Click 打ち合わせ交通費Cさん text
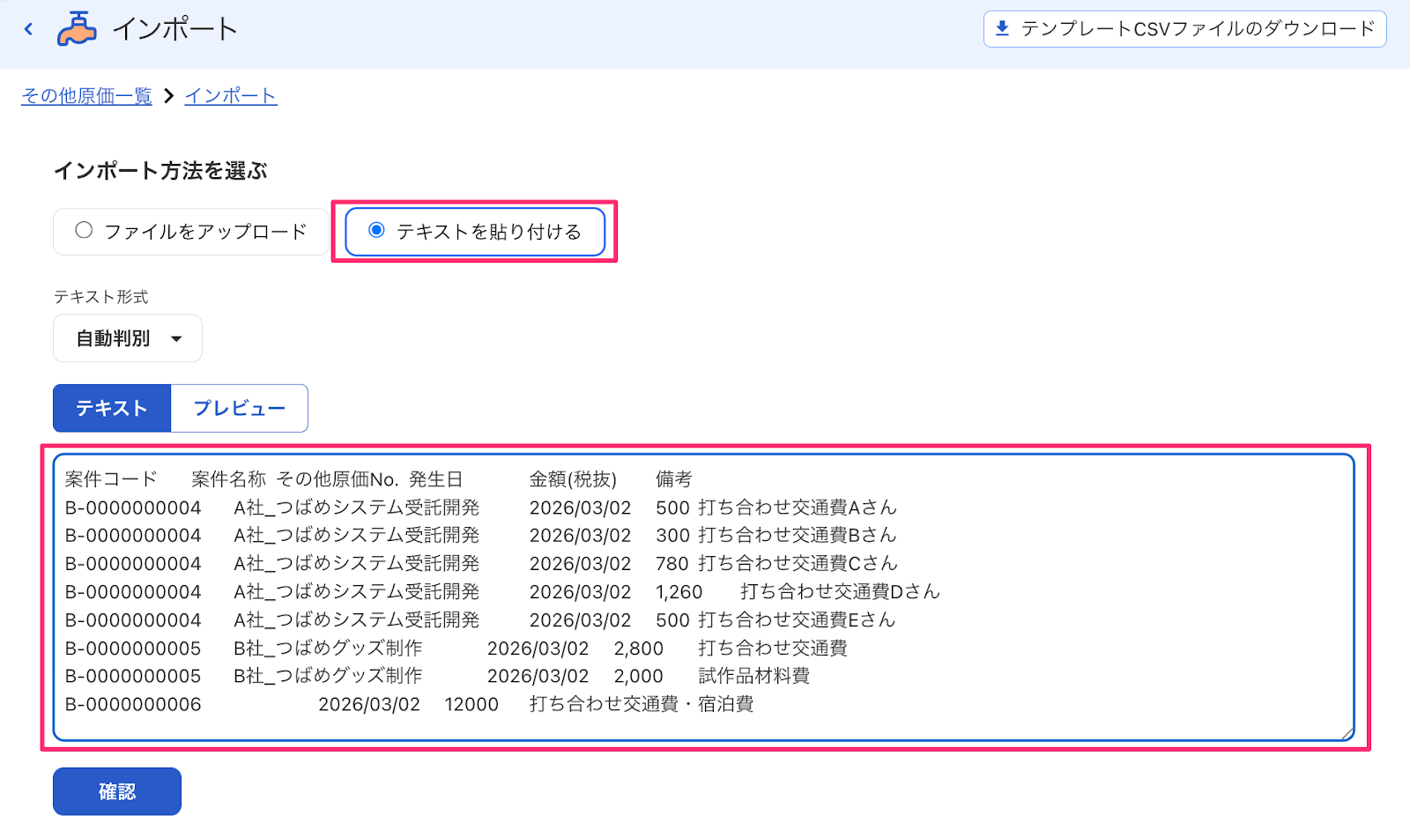 coord(798,564)
